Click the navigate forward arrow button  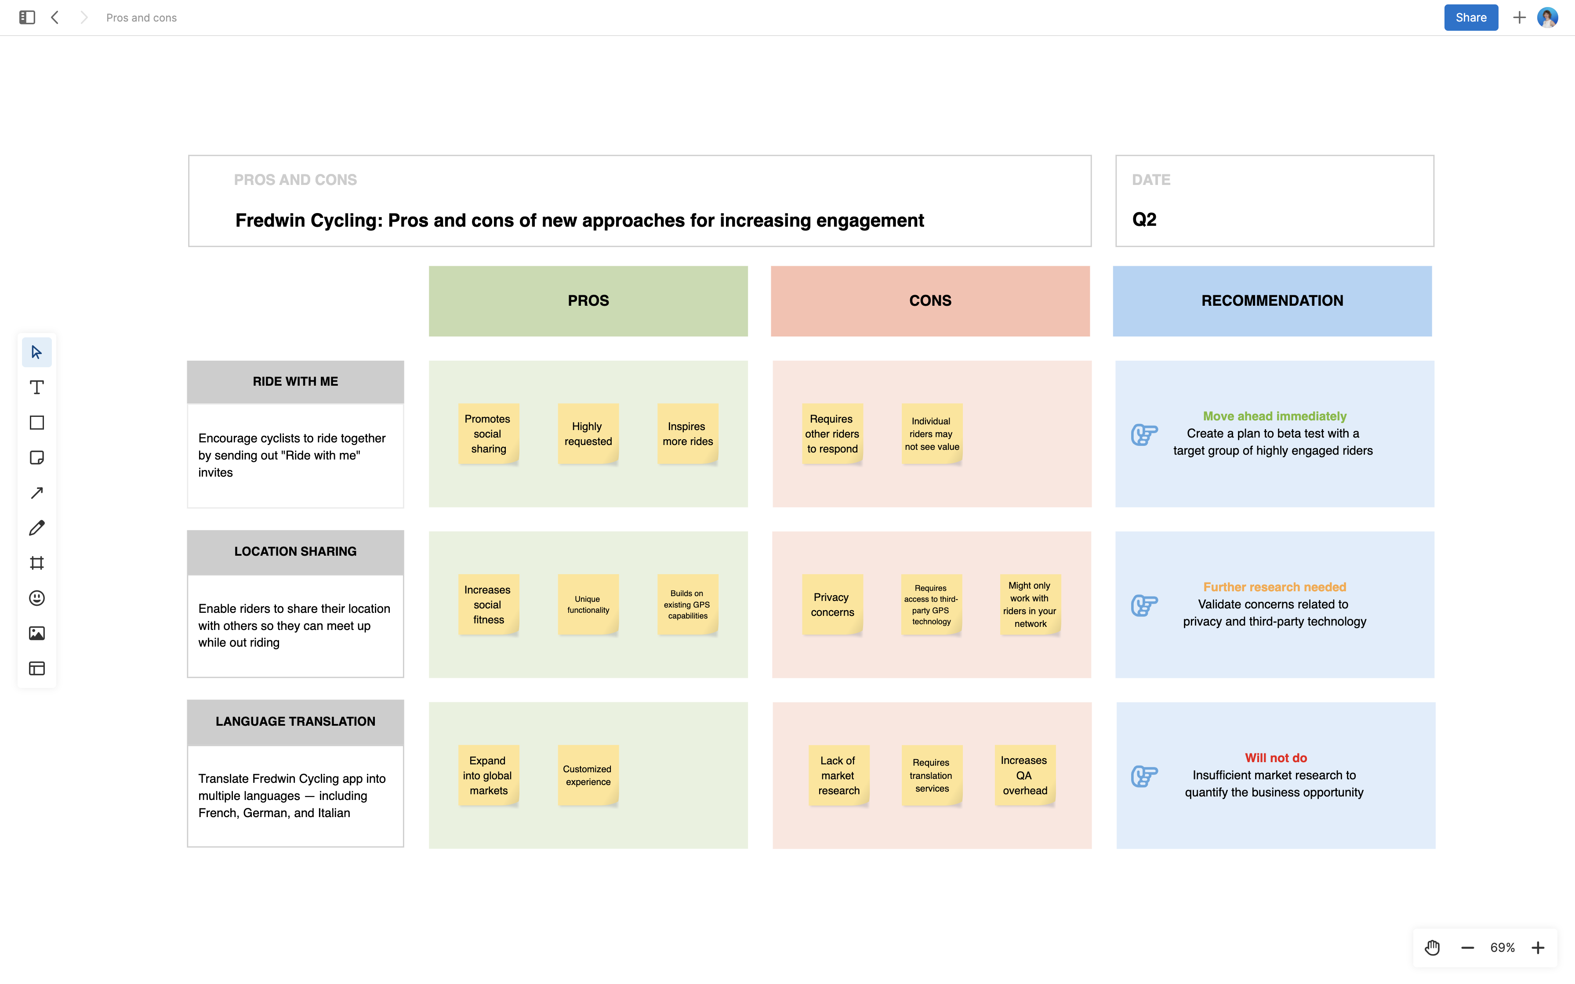pyautogui.click(x=84, y=17)
